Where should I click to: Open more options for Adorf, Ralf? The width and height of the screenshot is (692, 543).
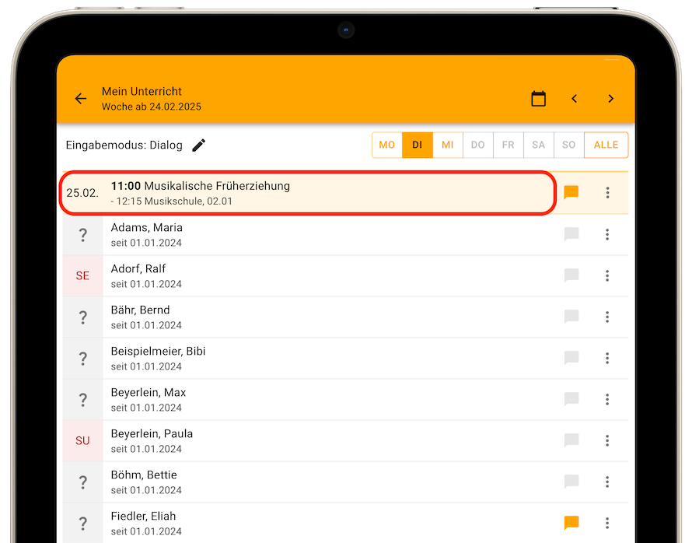pyautogui.click(x=607, y=275)
